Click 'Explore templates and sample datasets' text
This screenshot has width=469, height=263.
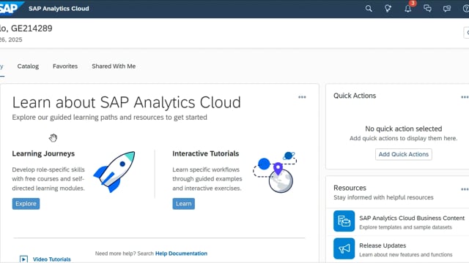click(405, 227)
